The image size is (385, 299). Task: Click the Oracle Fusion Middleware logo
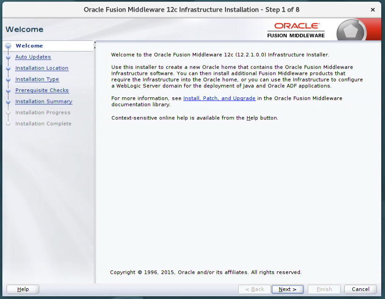point(296,30)
